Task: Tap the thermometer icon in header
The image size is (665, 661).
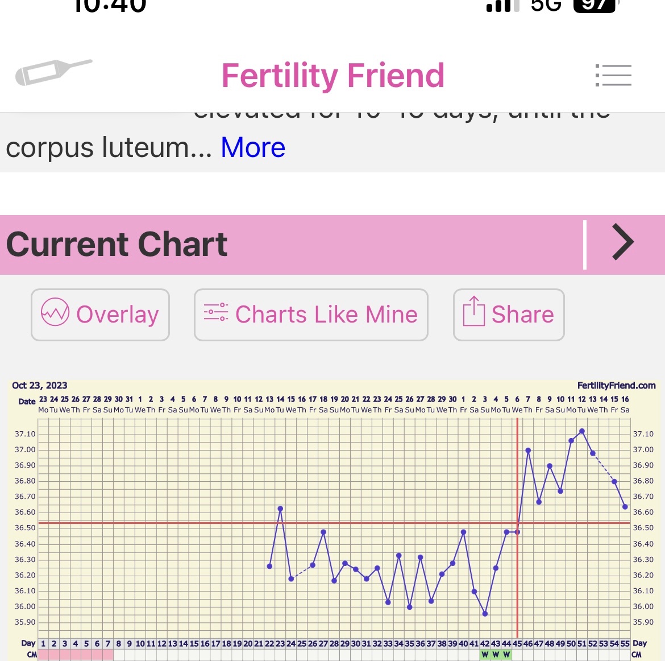Action: click(53, 72)
